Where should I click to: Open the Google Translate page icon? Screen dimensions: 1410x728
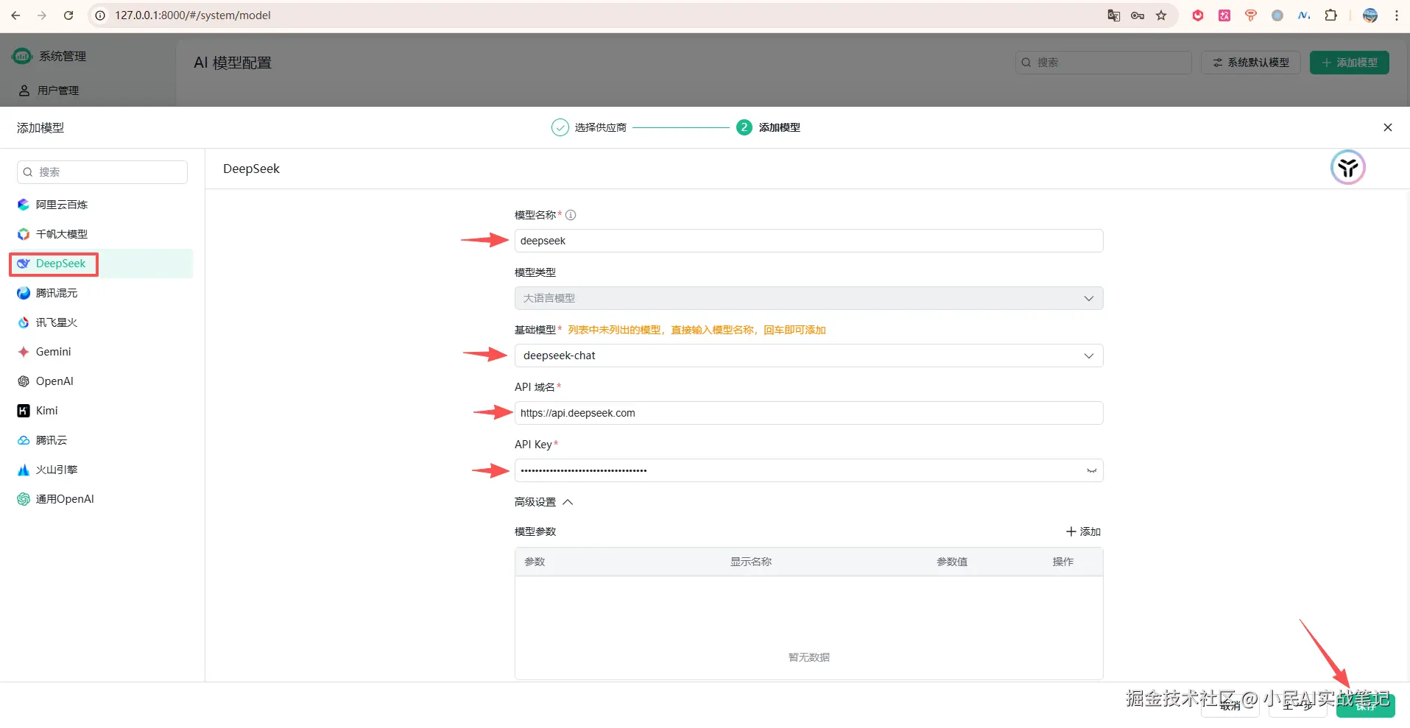tap(1114, 15)
